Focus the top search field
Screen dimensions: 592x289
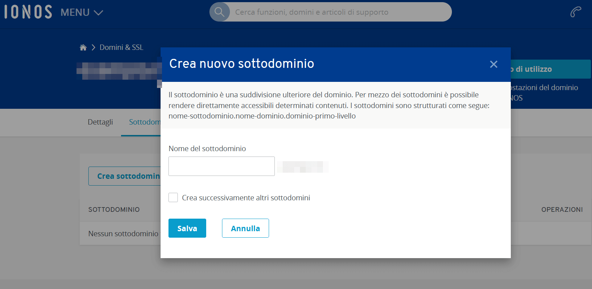pyautogui.click(x=338, y=12)
